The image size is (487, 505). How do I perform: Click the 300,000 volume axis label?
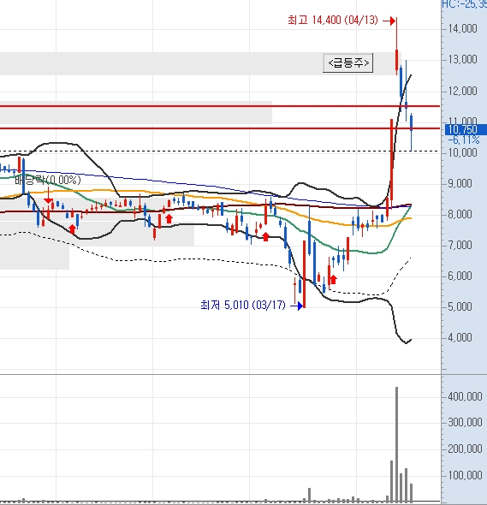point(465,422)
